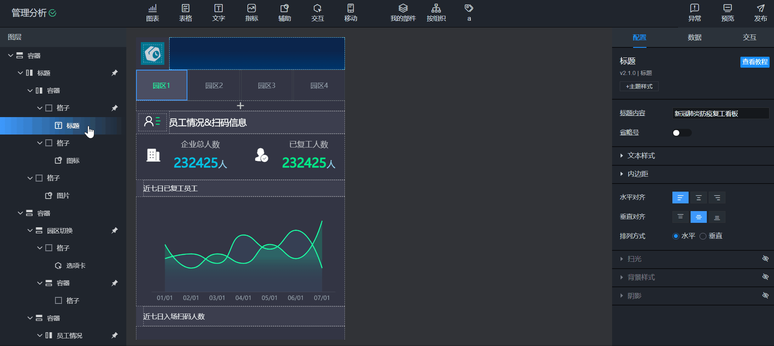Open the 交互 interaction components icon
Screen dimensions: 774x346
317,13
